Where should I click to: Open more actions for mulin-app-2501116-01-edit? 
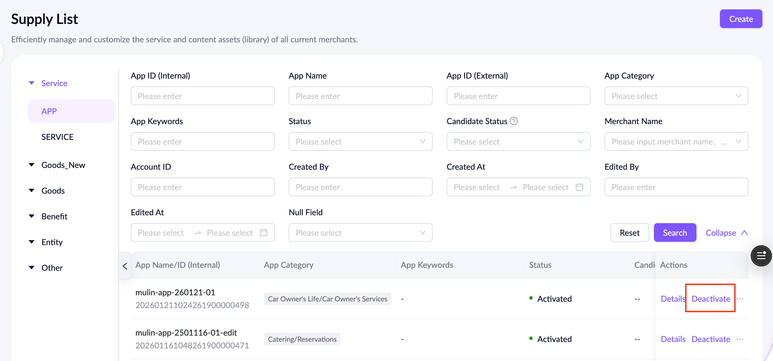[x=740, y=339]
